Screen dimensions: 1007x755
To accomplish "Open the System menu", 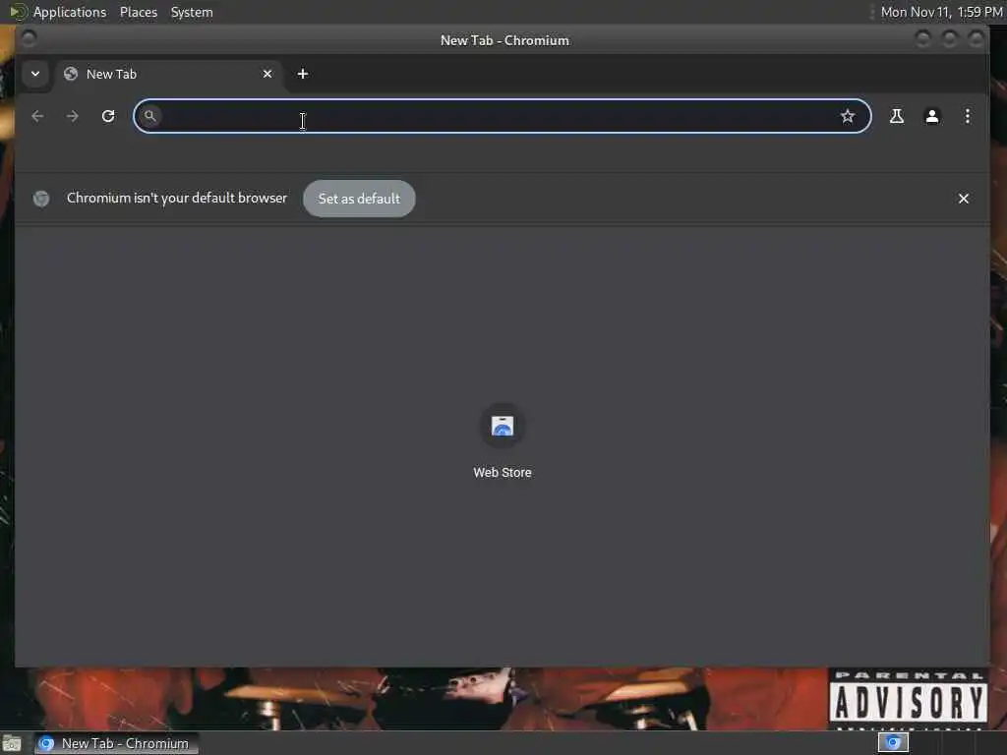I will [x=192, y=12].
